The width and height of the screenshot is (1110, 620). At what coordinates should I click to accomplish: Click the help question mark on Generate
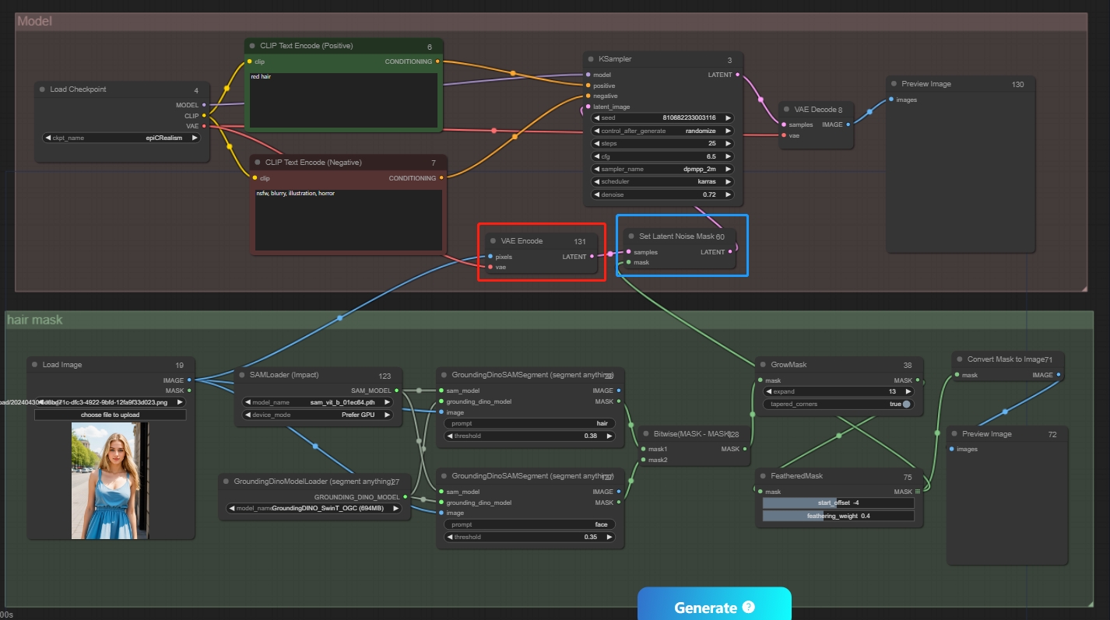[749, 607]
